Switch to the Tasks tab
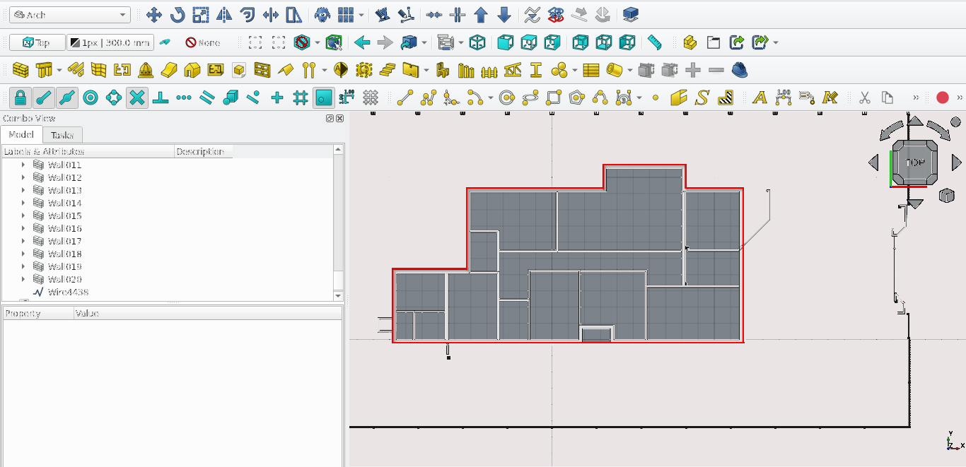The width and height of the screenshot is (966, 467). (x=62, y=135)
